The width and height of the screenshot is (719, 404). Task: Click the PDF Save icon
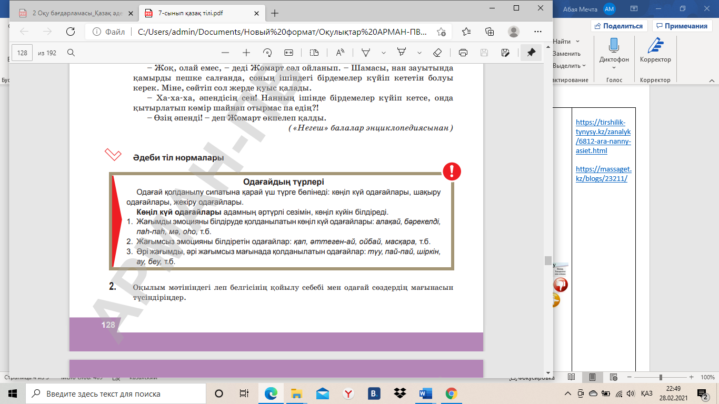pos(484,53)
